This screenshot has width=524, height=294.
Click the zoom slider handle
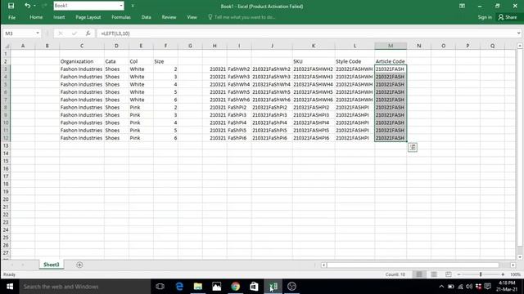click(481, 274)
